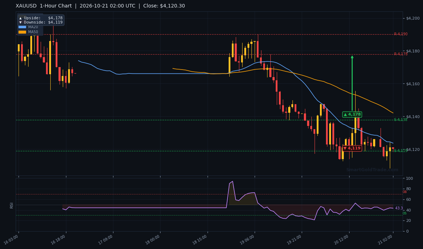The height and width of the screenshot is (249, 423).
Task: Click the 16 03:00 time axis label
Action: (11, 240)
